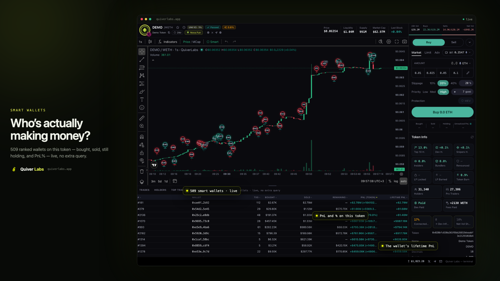This screenshot has height=281, width=500.
Task: Select the Market order tab
Action: coord(416,53)
